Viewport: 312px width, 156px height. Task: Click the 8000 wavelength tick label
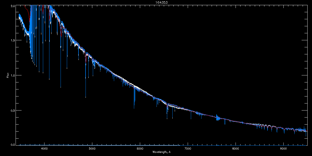point(236,149)
